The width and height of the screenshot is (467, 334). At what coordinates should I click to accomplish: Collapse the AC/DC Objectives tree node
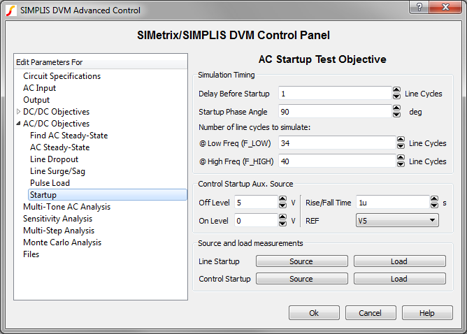pyautogui.click(x=19, y=124)
